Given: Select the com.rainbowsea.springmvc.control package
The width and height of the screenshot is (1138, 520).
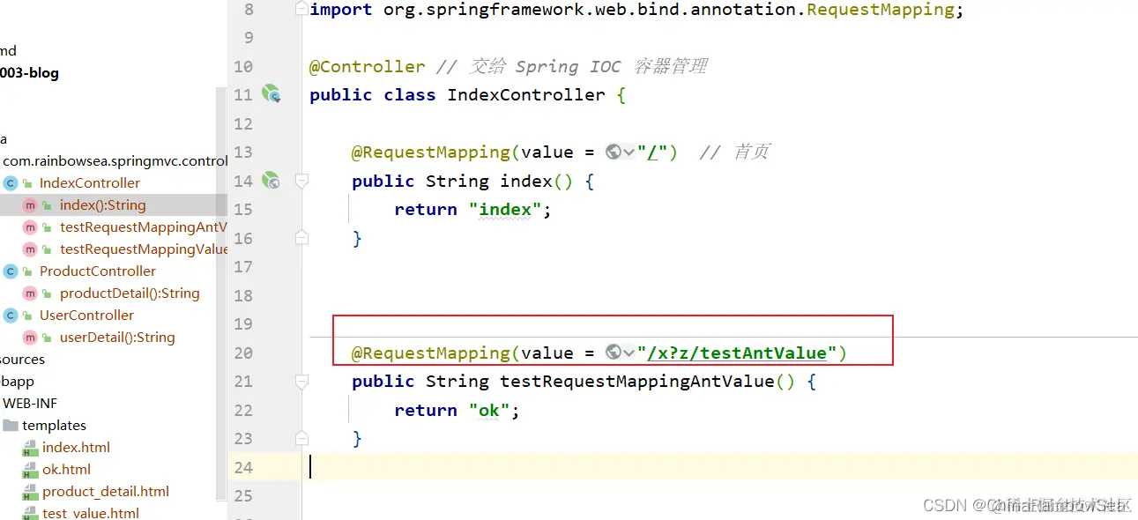Looking at the screenshot, I should coord(115,160).
